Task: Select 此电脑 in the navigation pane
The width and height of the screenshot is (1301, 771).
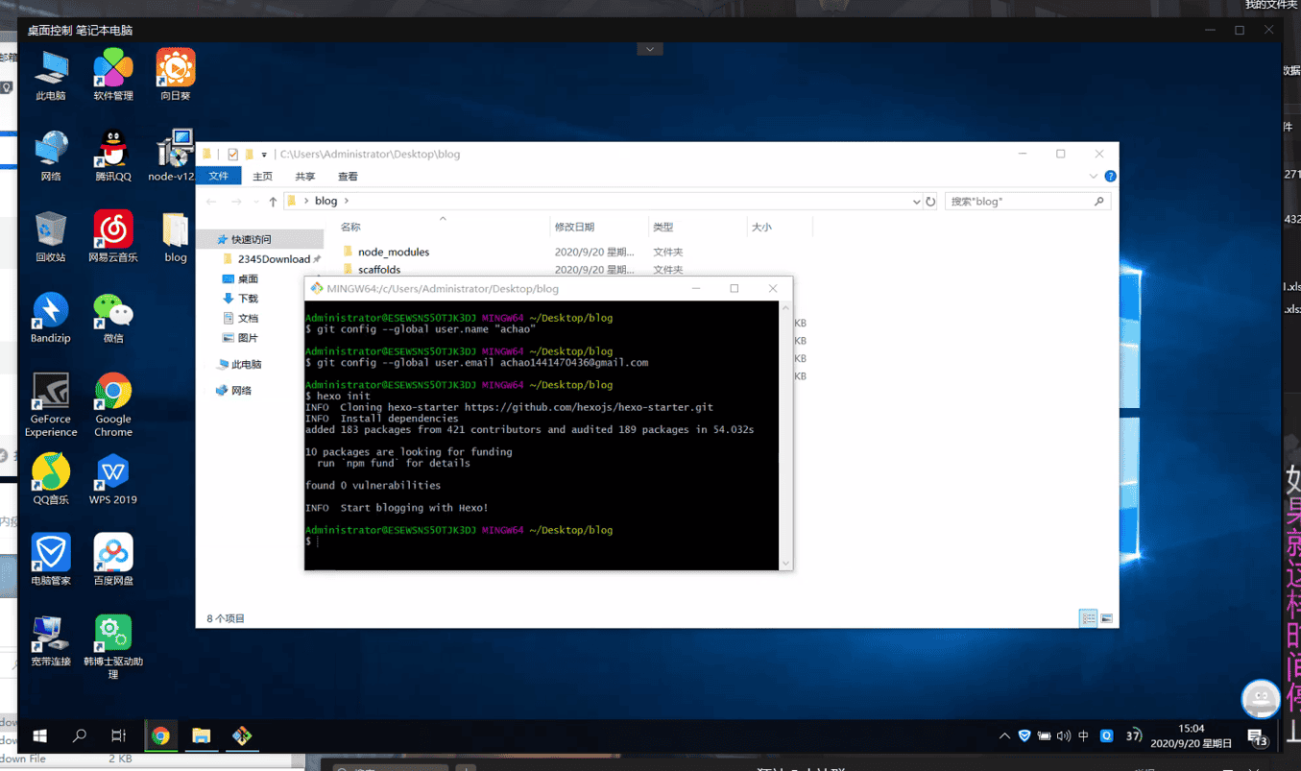Action: pyautogui.click(x=246, y=365)
